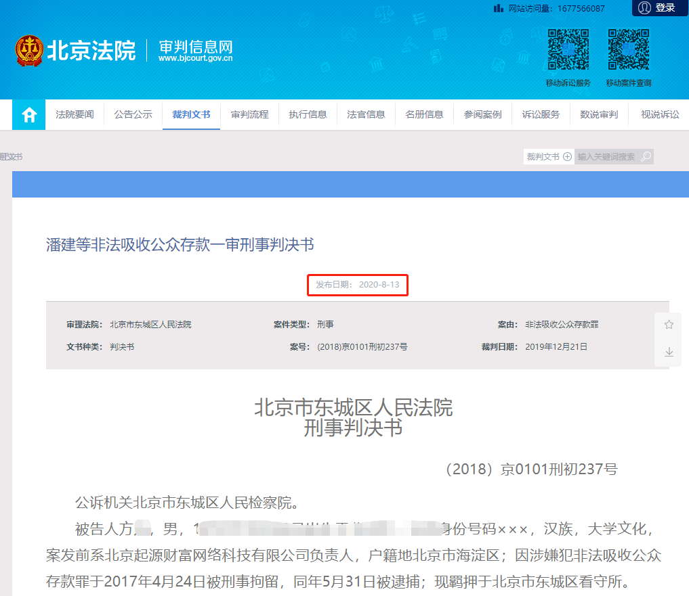
Task: Click the login user icon
Action: tap(644, 8)
